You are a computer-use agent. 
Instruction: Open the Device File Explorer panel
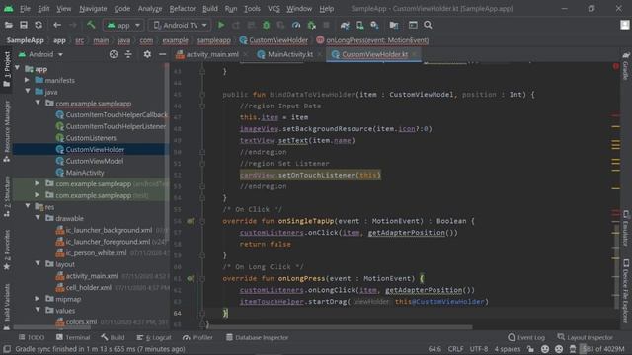pos(626,291)
